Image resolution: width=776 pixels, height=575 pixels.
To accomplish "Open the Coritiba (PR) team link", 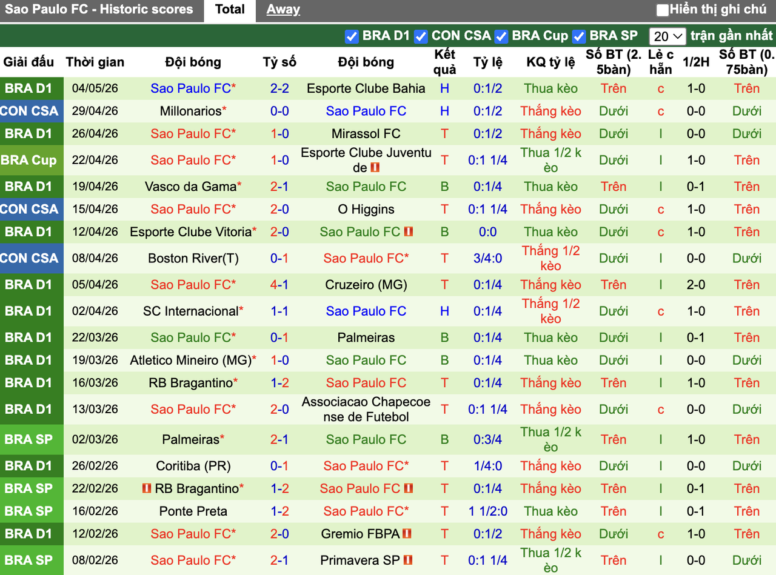I will coord(193,466).
